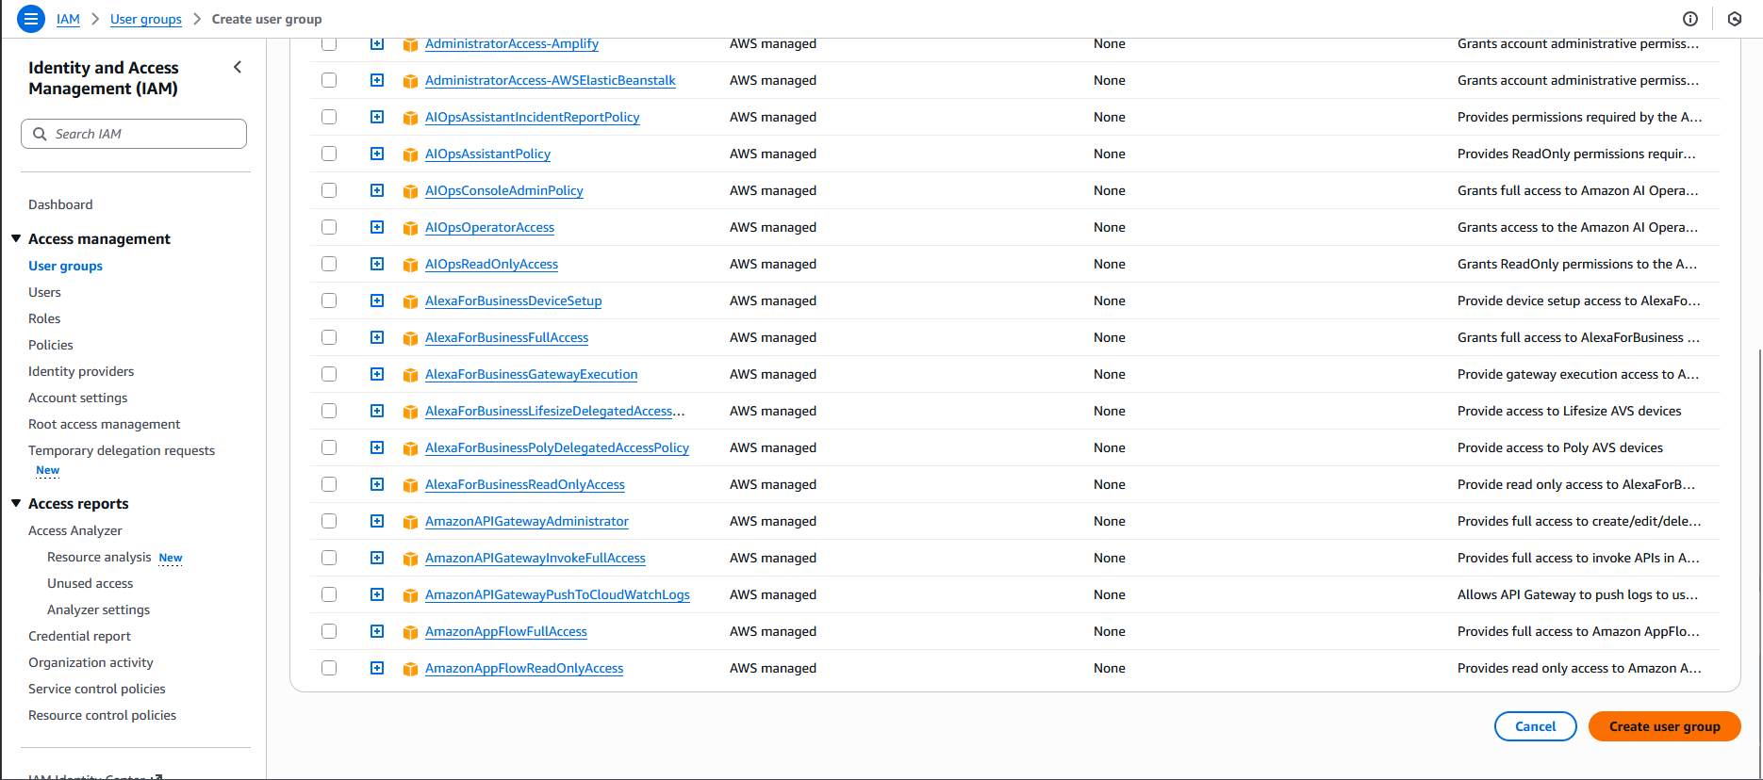Screen dimensions: 1763x780
Task: Open Service control policies in sidebar
Action: (97, 689)
